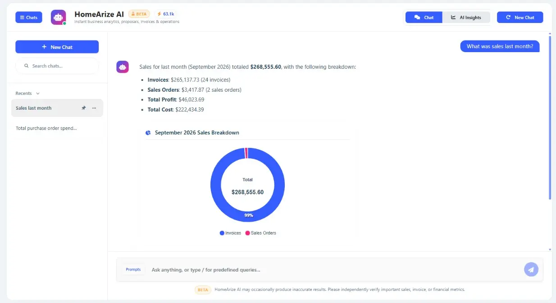Click the $268,555.60 total in donut center
The width and height of the screenshot is (556, 303).
(x=247, y=192)
